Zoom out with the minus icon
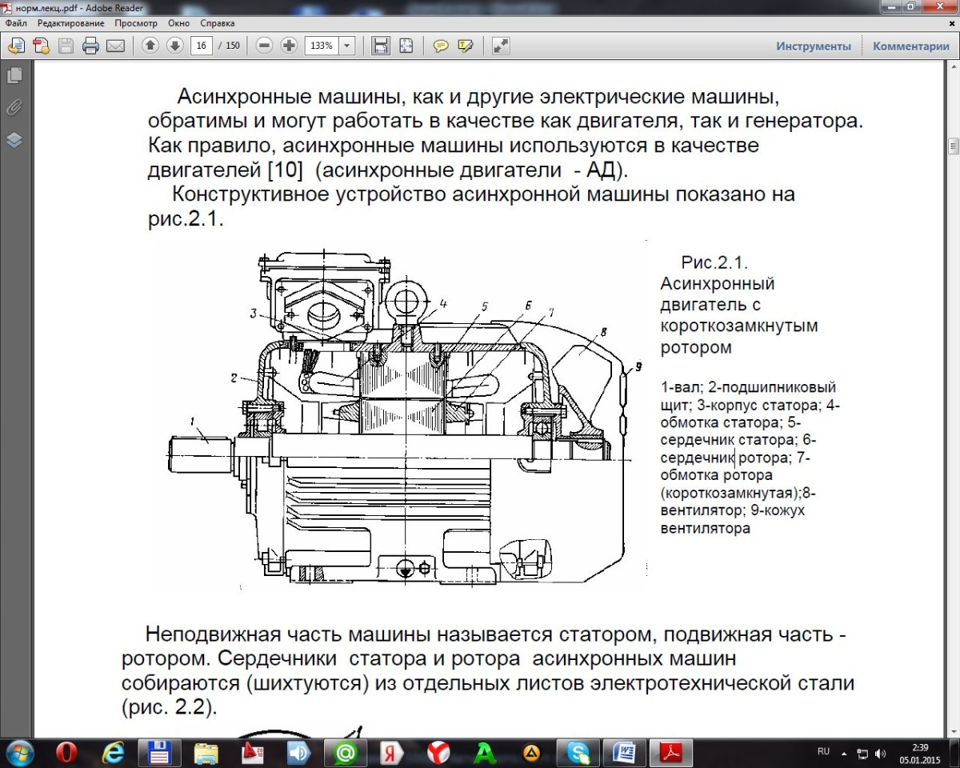Screen dimensions: 960x768 (x=264, y=46)
